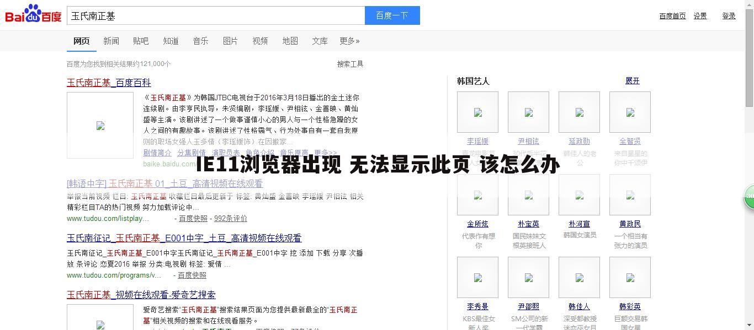Expand the 更多 more options dropdown
Screen dimensions: 754x330
click(349, 41)
